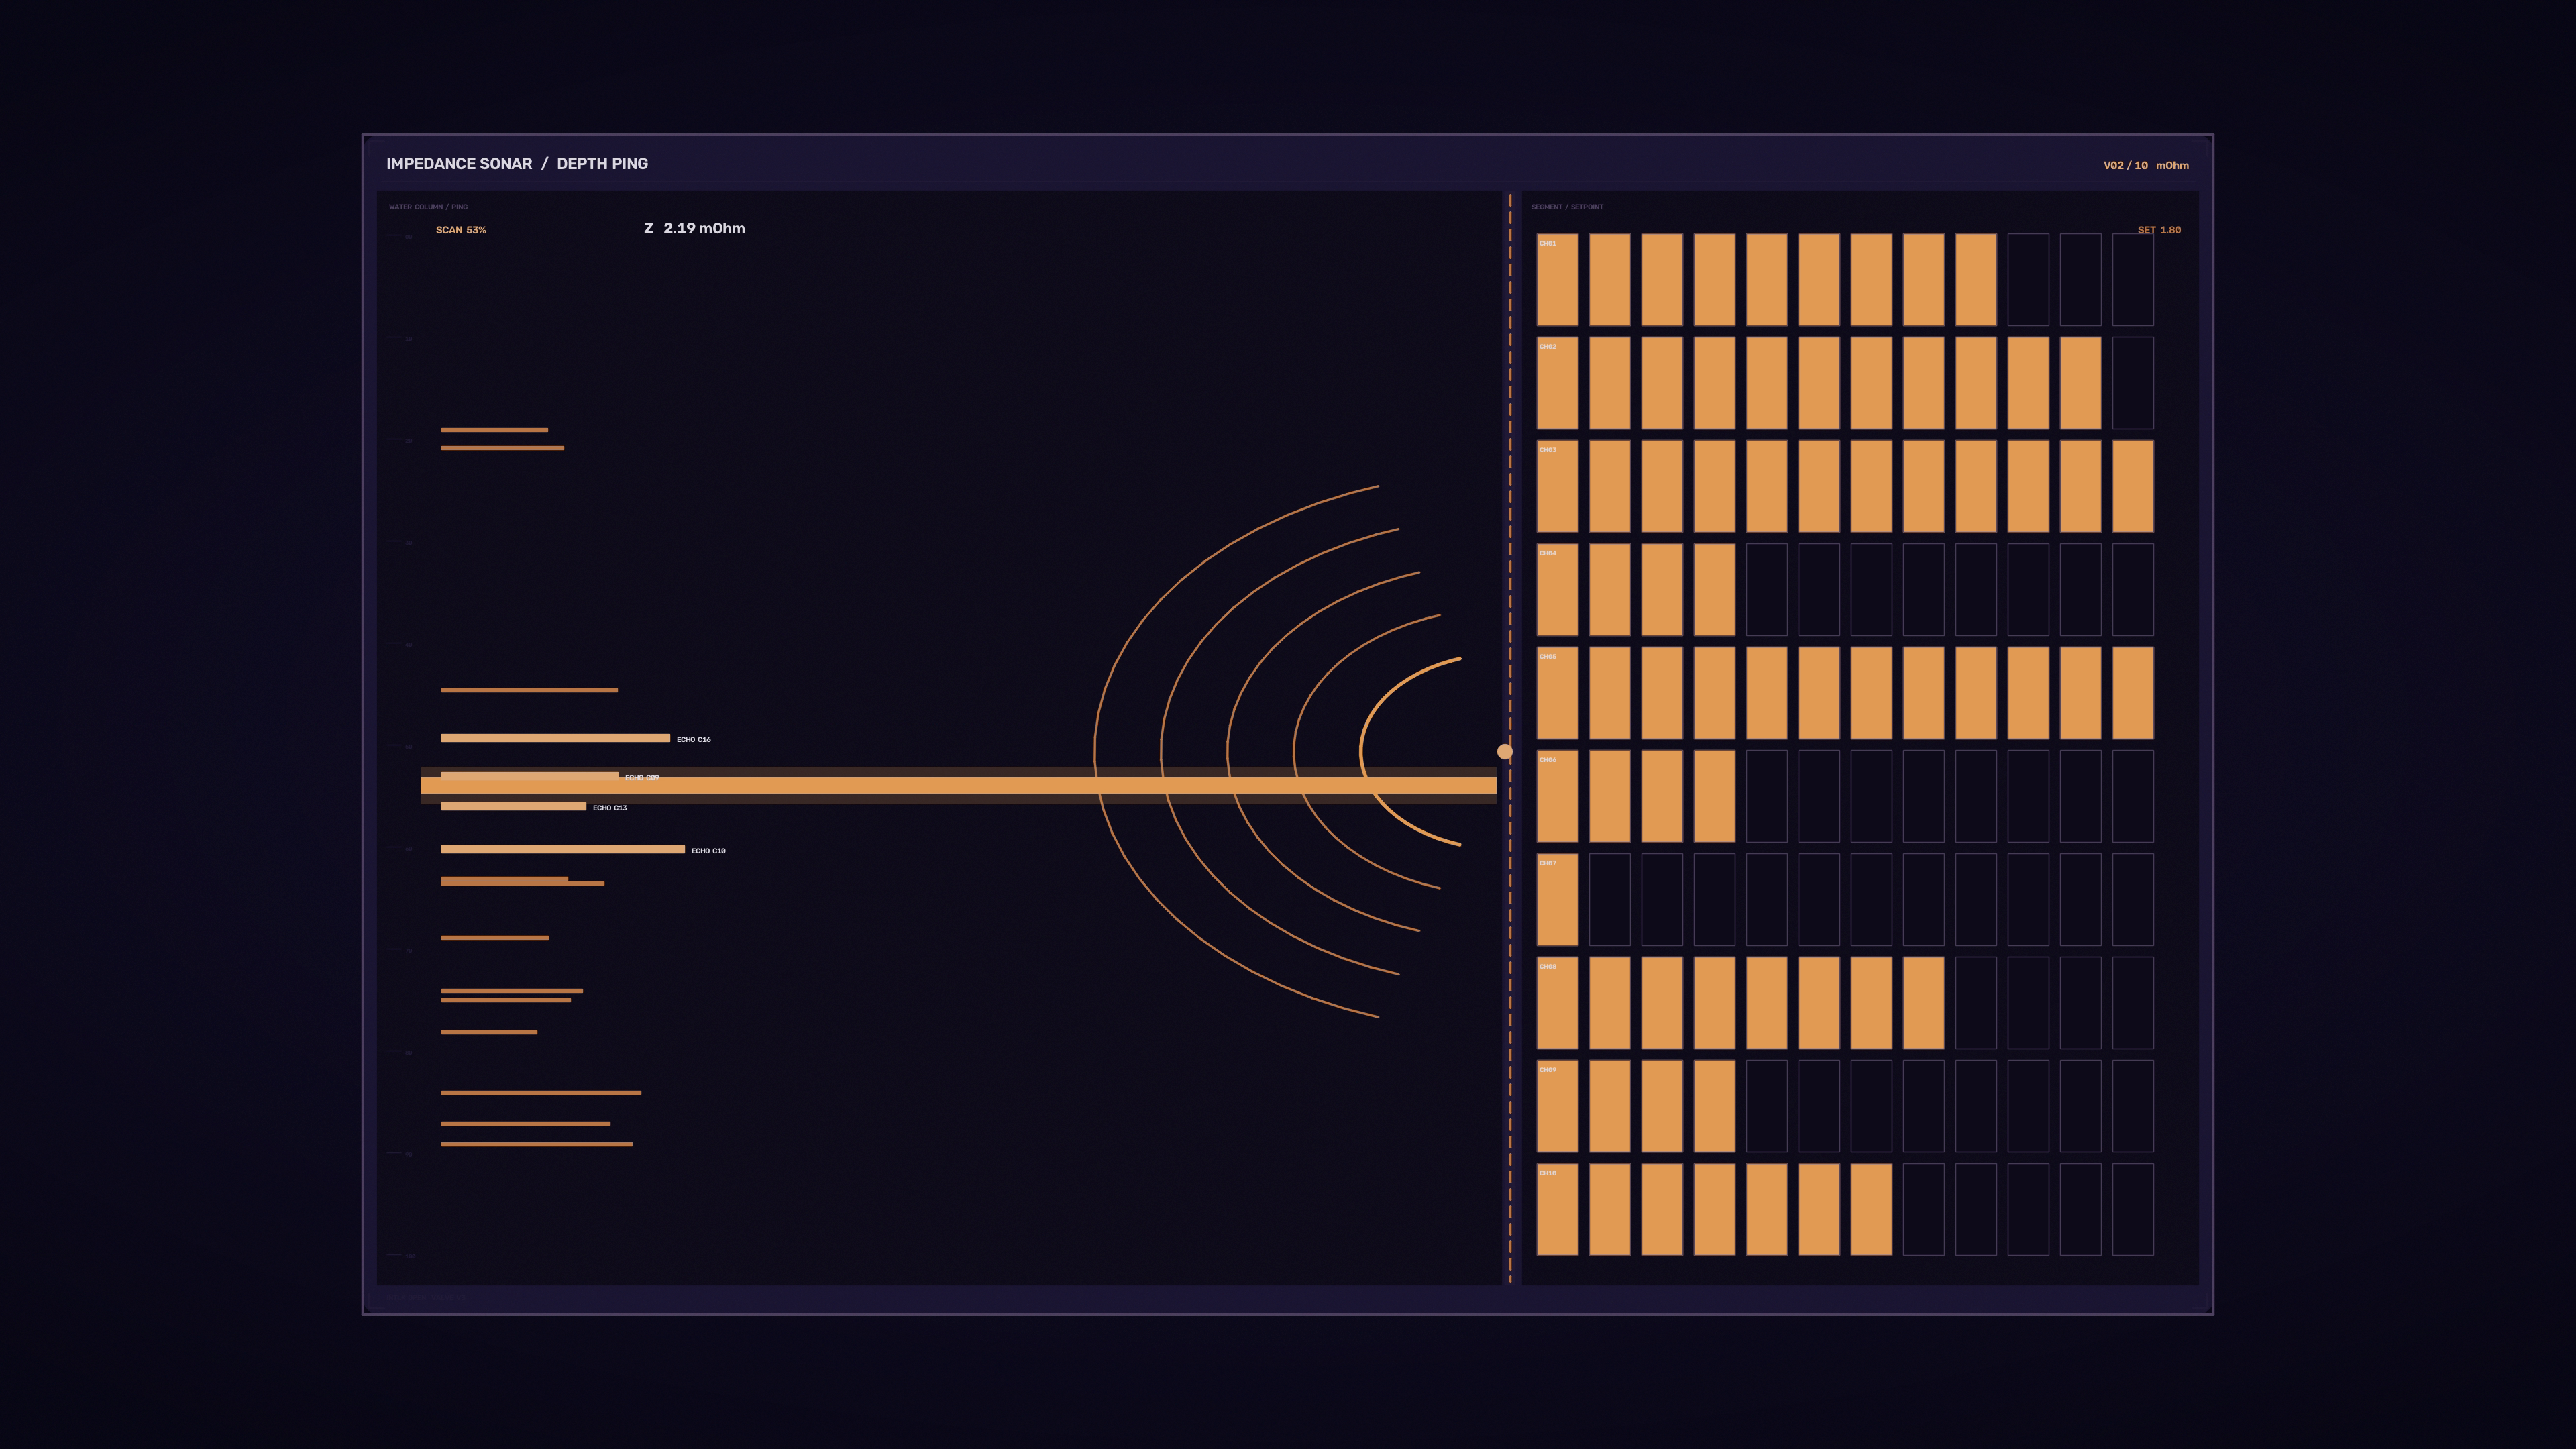Open the IMPEDANCE SONAR title breadcrumb
Image resolution: width=2576 pixels, height=1449 pixels.
tap(459, 164)
